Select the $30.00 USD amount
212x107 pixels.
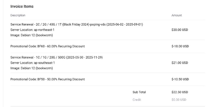[180, 30]
